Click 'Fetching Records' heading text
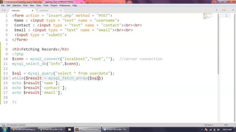This screenshot has height=132, width=236. pos(39,49)
